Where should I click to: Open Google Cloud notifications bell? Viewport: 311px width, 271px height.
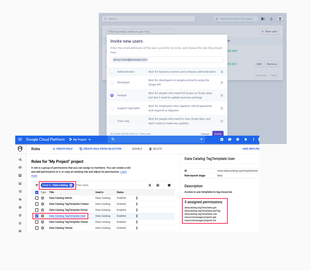point(245,139)
